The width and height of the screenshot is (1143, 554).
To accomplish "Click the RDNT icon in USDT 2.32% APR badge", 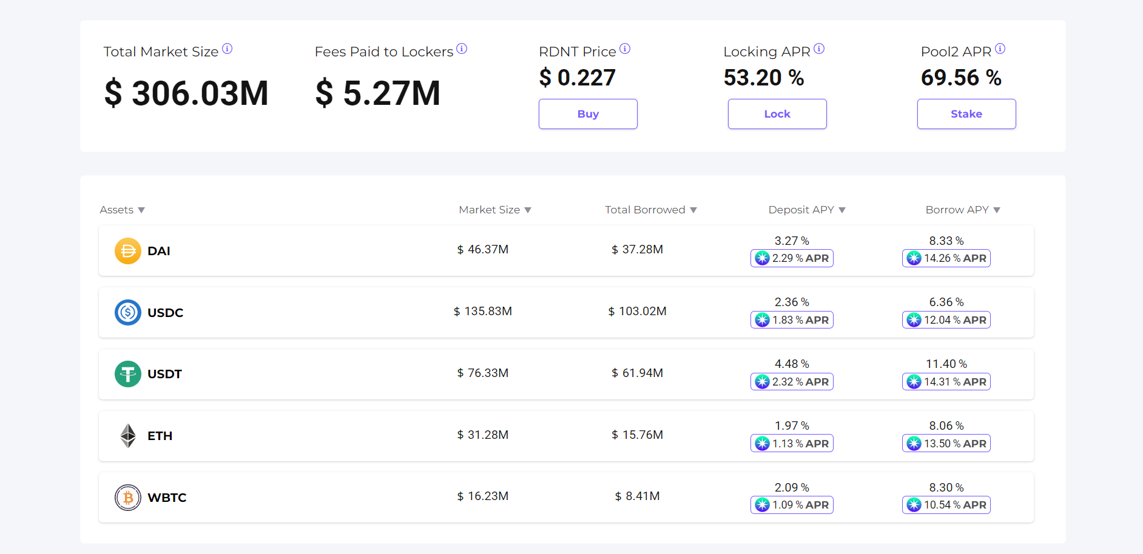I will 763,382.
